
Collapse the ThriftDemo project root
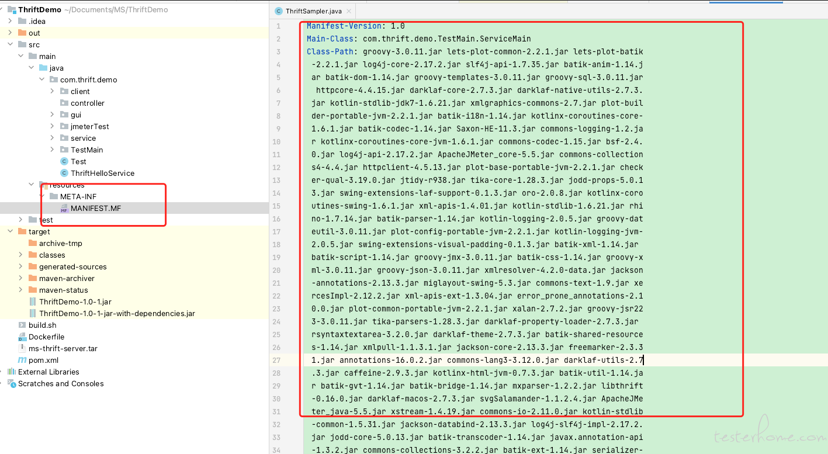coord(2,10)
